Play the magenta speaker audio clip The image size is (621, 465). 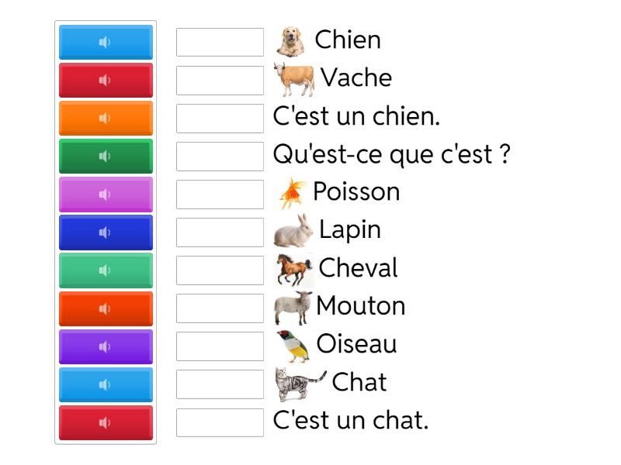coord(106,193)
